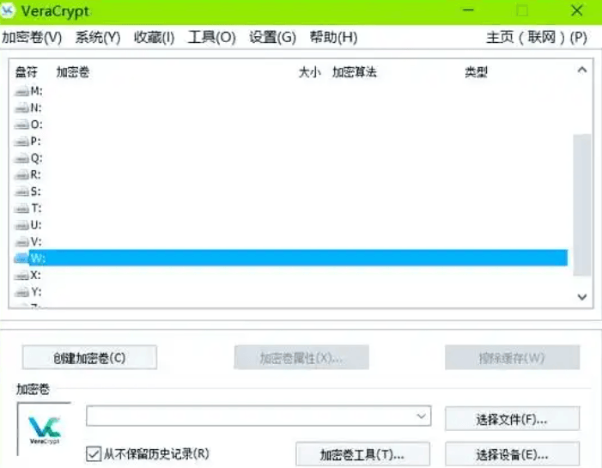Image resolution: width=602 pixels, height=468 pixels.
Task: Click the 选择设备(E)... button
Action: coord(512,453)
